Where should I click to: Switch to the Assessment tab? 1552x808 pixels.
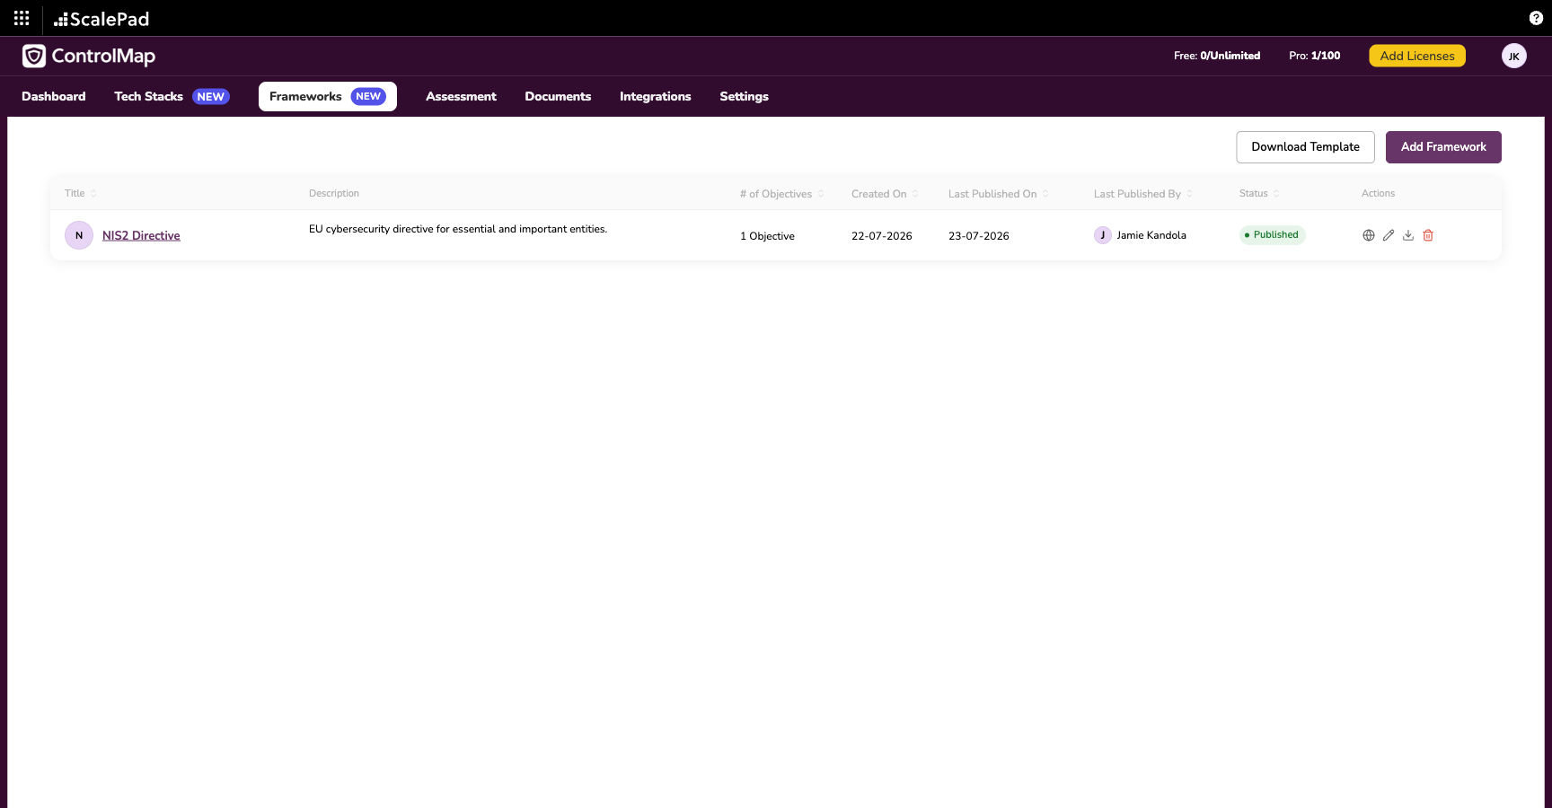pyautogui.click(x=461, y=96)
